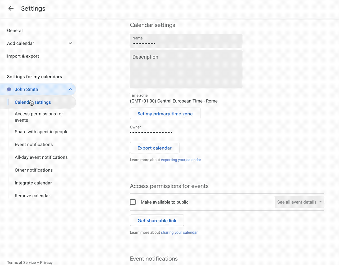The image size is (339, 266).
Task: Select Integrate calendar in sidebar
Action: click(x=33, y=183)
